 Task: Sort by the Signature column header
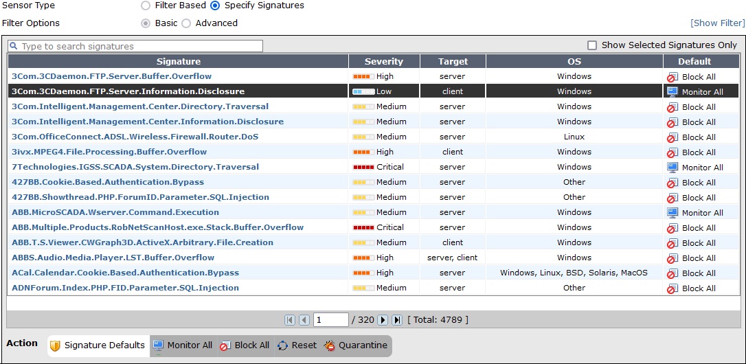tap(179, 61)
